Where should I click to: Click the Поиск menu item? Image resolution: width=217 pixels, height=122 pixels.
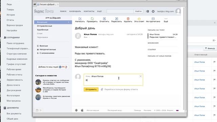pyautogui.click(x=63, y=11)
